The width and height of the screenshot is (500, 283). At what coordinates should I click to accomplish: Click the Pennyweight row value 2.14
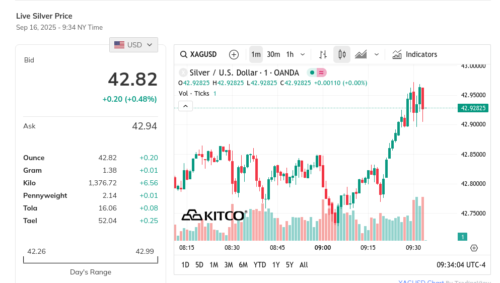tap(110, 195)
